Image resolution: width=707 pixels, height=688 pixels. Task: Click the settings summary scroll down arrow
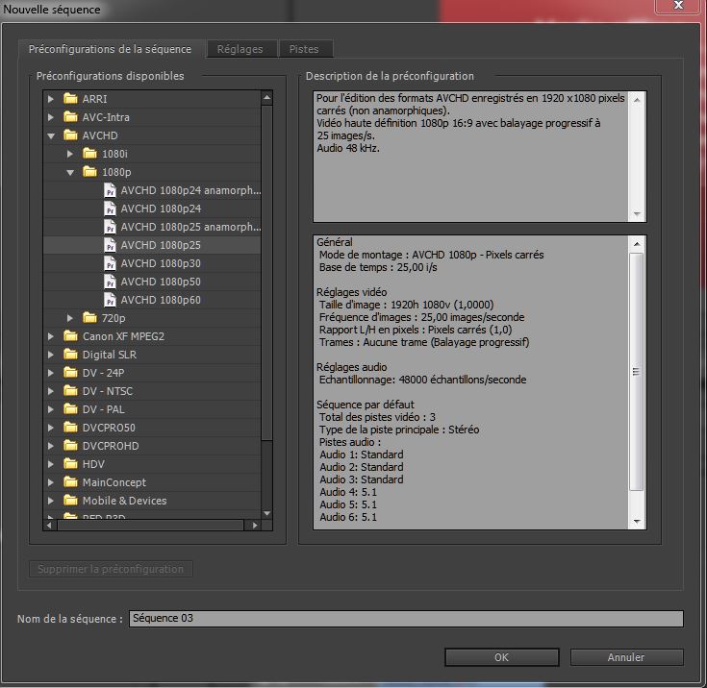(x=637, y=522)
